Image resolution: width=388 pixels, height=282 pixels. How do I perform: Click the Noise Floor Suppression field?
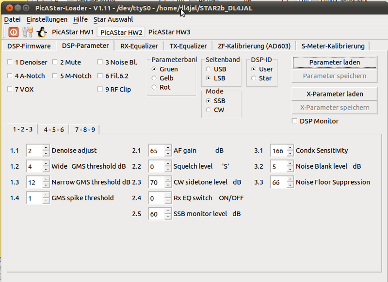point(278,182)
